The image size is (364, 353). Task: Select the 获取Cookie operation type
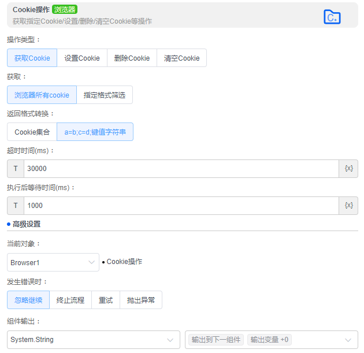[x=32, y=58]
